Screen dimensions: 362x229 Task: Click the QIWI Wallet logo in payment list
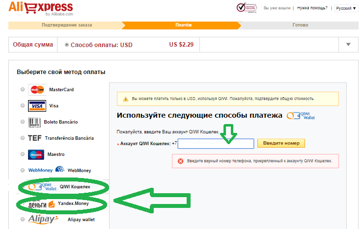42,187
